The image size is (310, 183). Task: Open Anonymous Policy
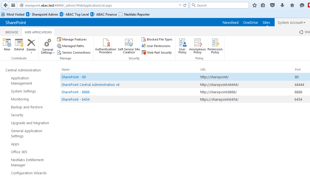[197, 46]
